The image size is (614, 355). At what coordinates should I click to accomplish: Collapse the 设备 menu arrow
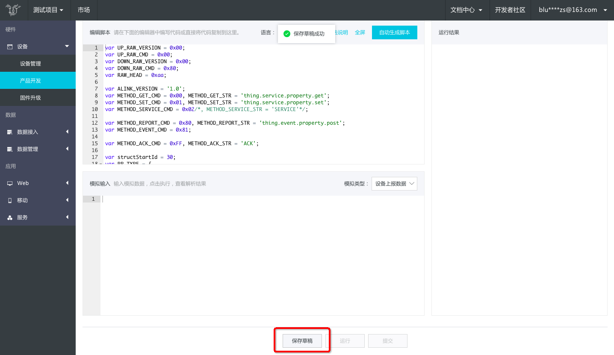pos(67,46)
